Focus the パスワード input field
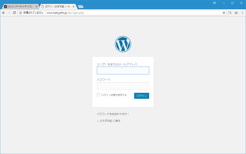 (x=123, y=86)
